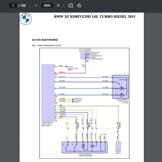Click the zoom in plus button
This screenshot has width=162, height=162.
(x=58, y=5)
